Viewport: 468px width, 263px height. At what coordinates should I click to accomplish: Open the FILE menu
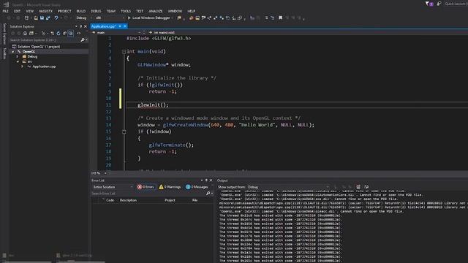[6, 11]
